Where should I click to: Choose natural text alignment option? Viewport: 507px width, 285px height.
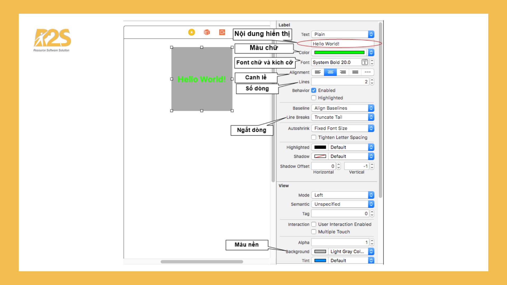point(368,72)
